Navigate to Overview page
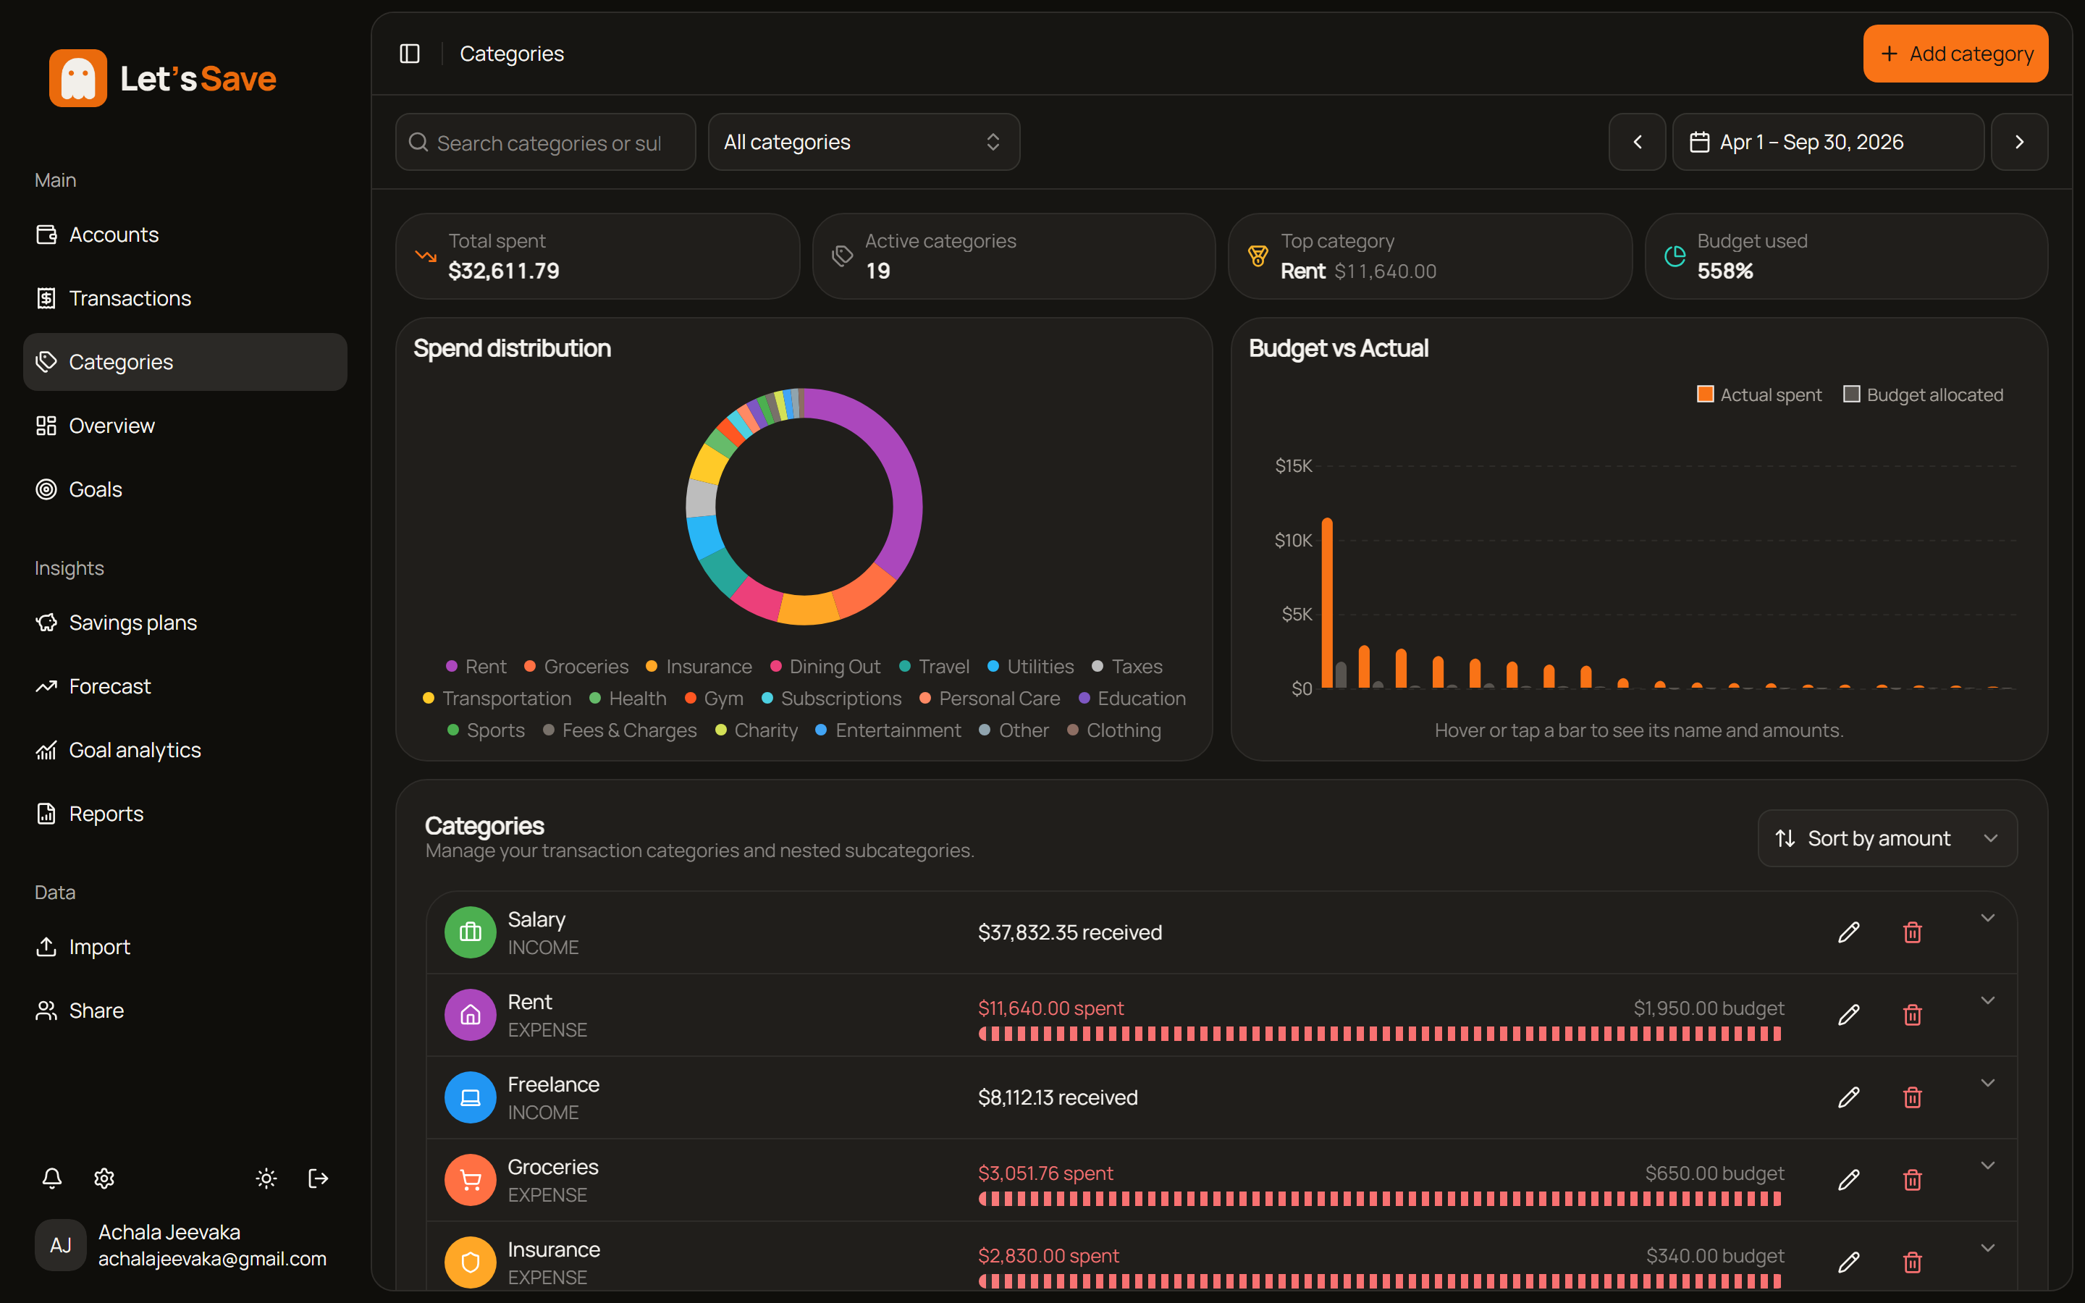 click(x=185, y=426)
